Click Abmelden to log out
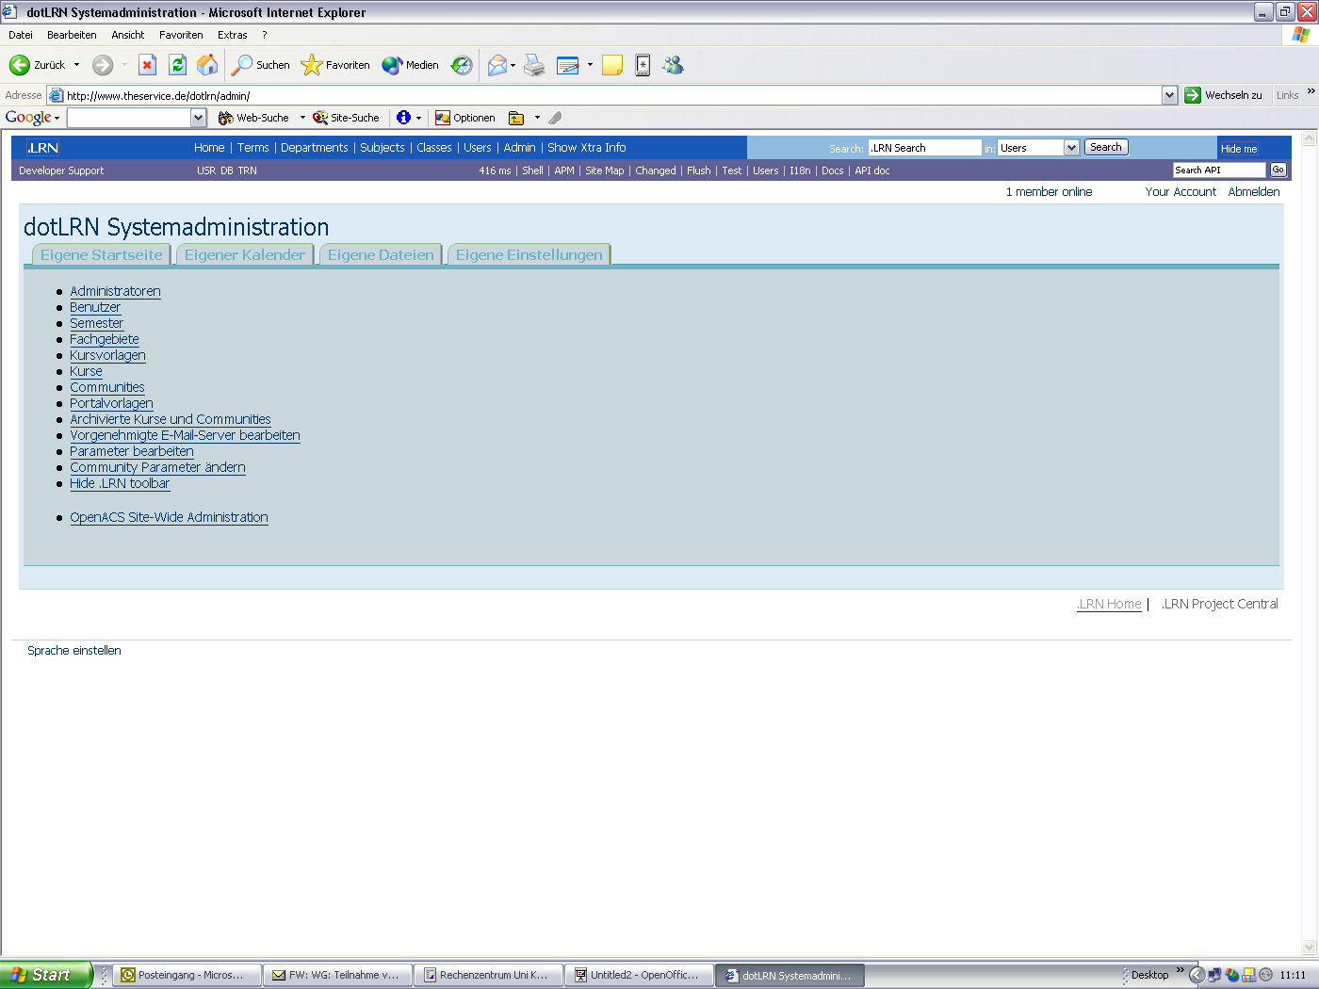1319x989 pixels. pyautogui.click(x=1254, y=191)
